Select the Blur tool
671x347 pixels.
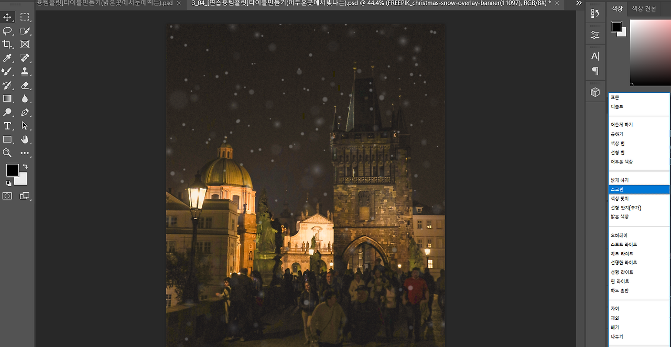point(25,99)
